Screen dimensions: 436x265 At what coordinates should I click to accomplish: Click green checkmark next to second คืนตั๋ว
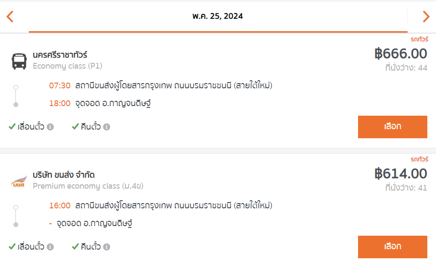coord(76,247)
